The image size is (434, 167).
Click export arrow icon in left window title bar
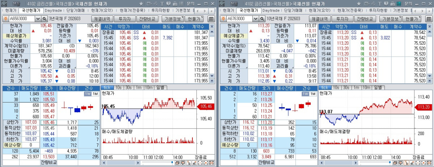pos(149,4)
